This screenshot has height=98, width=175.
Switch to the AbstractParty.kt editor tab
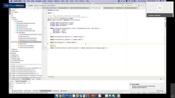pos(109,8)
